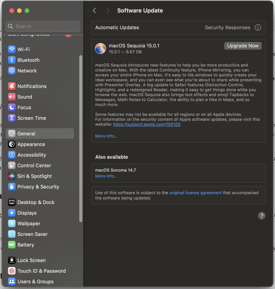Select the Focus moon icon
This screenshot has height=289, width=275.
12,108
